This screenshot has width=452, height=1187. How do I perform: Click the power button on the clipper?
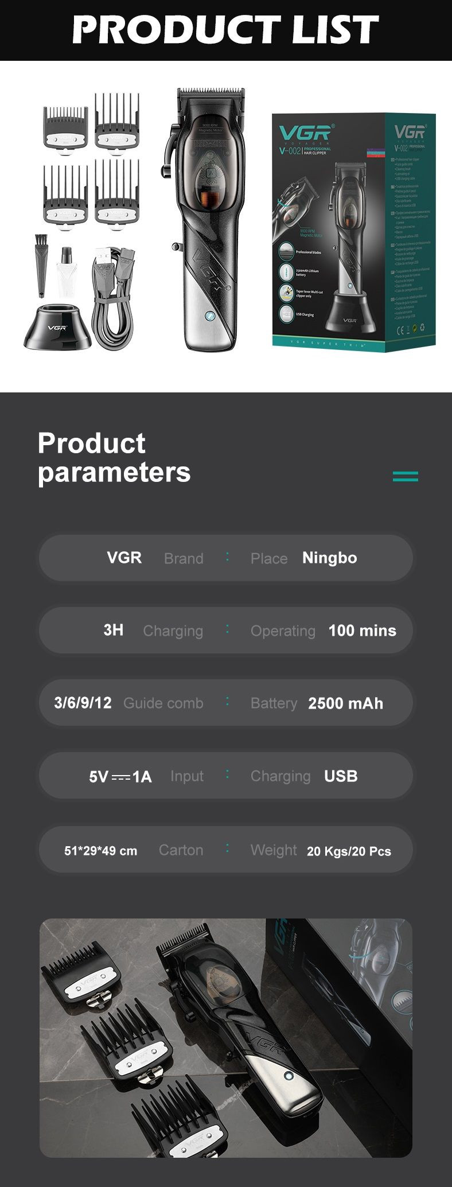[x=210, y=316]
